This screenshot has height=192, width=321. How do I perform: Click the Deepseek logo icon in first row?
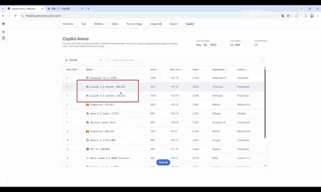tap(87, 78)
